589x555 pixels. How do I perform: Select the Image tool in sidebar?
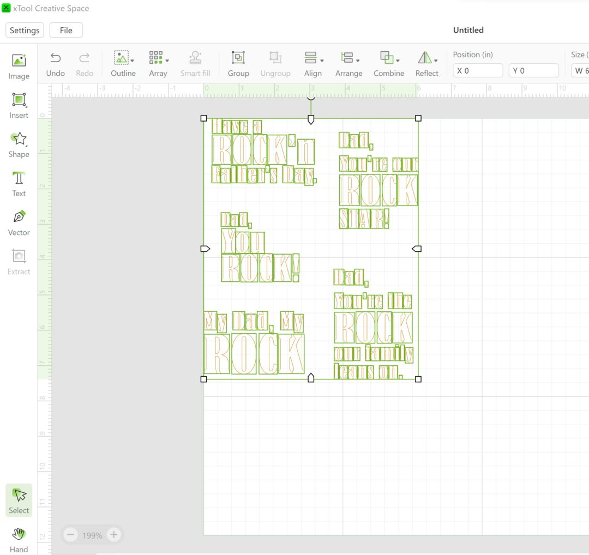[x=19, y=66]
